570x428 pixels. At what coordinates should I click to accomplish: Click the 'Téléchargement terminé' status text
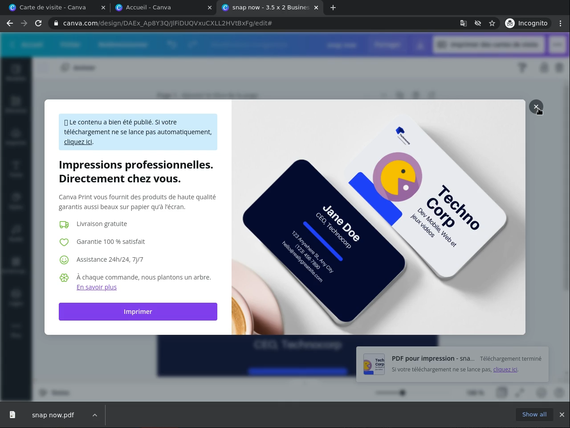511,358
